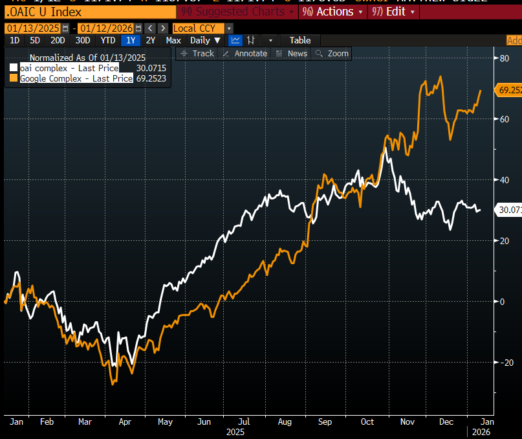Activate the Zoom magnifier tool
The height and width of the screenshot is (439, 522).
pos(332,53)
